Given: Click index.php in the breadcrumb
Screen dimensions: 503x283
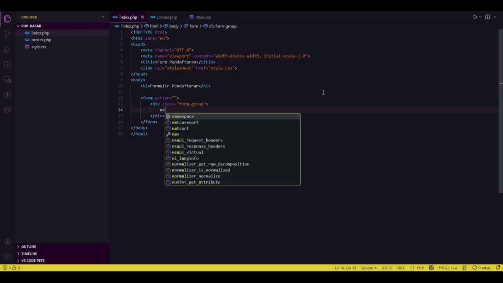Looking at the screenshot, I should click(x=130, y=26).
